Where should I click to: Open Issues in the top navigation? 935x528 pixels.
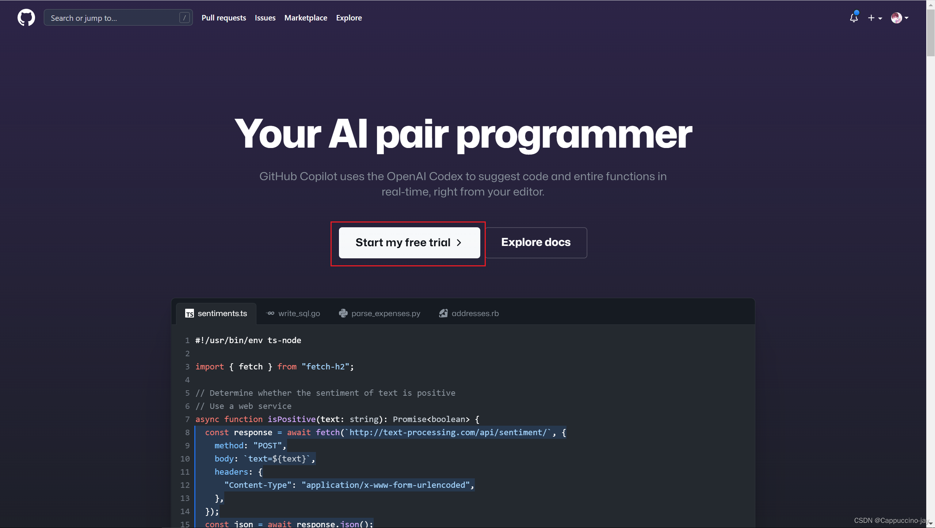(265, 18)
